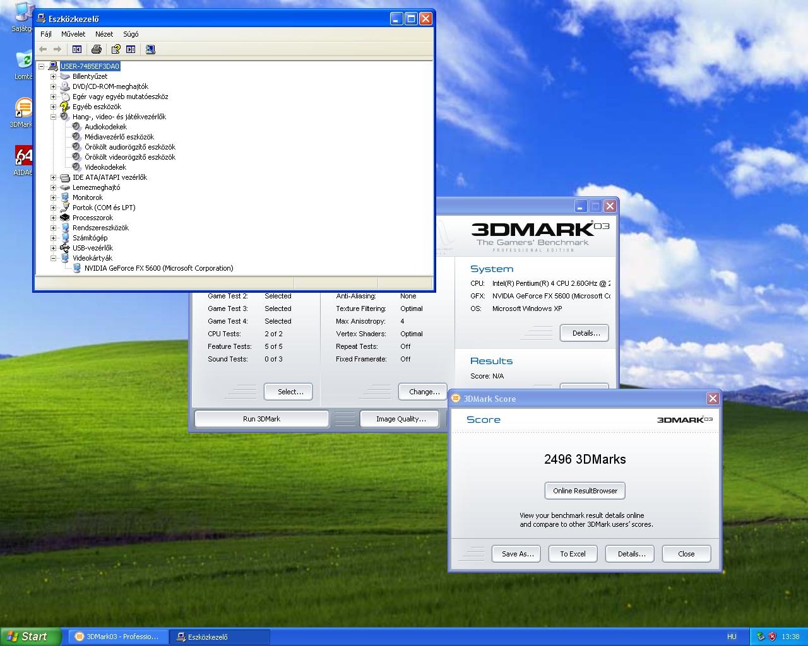
Task: Collapse the USER-74B5EF3DA0 root node
Action: (x=41, y=66)
